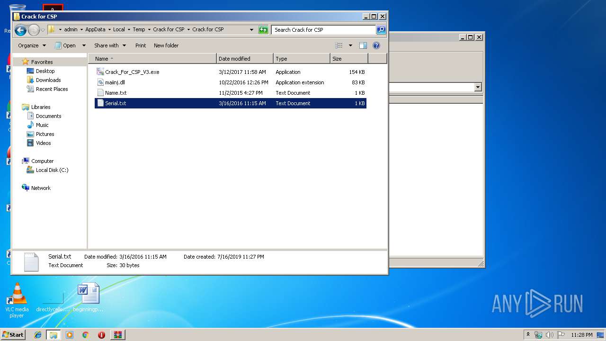This screenshot has height=341, width=606.
Task: Launch Internet Explorer from the taskbar
Action: [38, 334]
